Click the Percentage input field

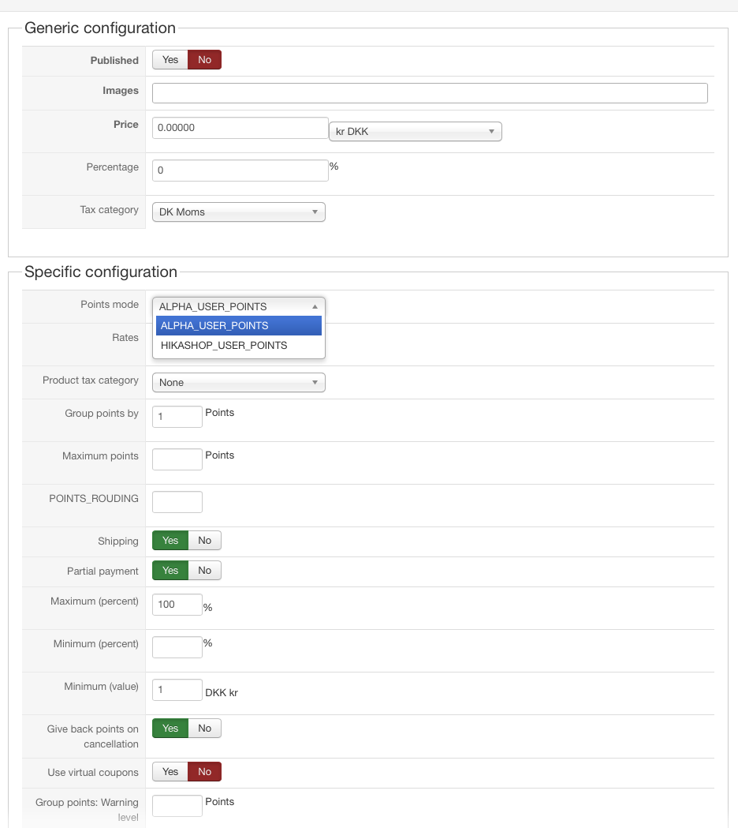pos(240,170)
